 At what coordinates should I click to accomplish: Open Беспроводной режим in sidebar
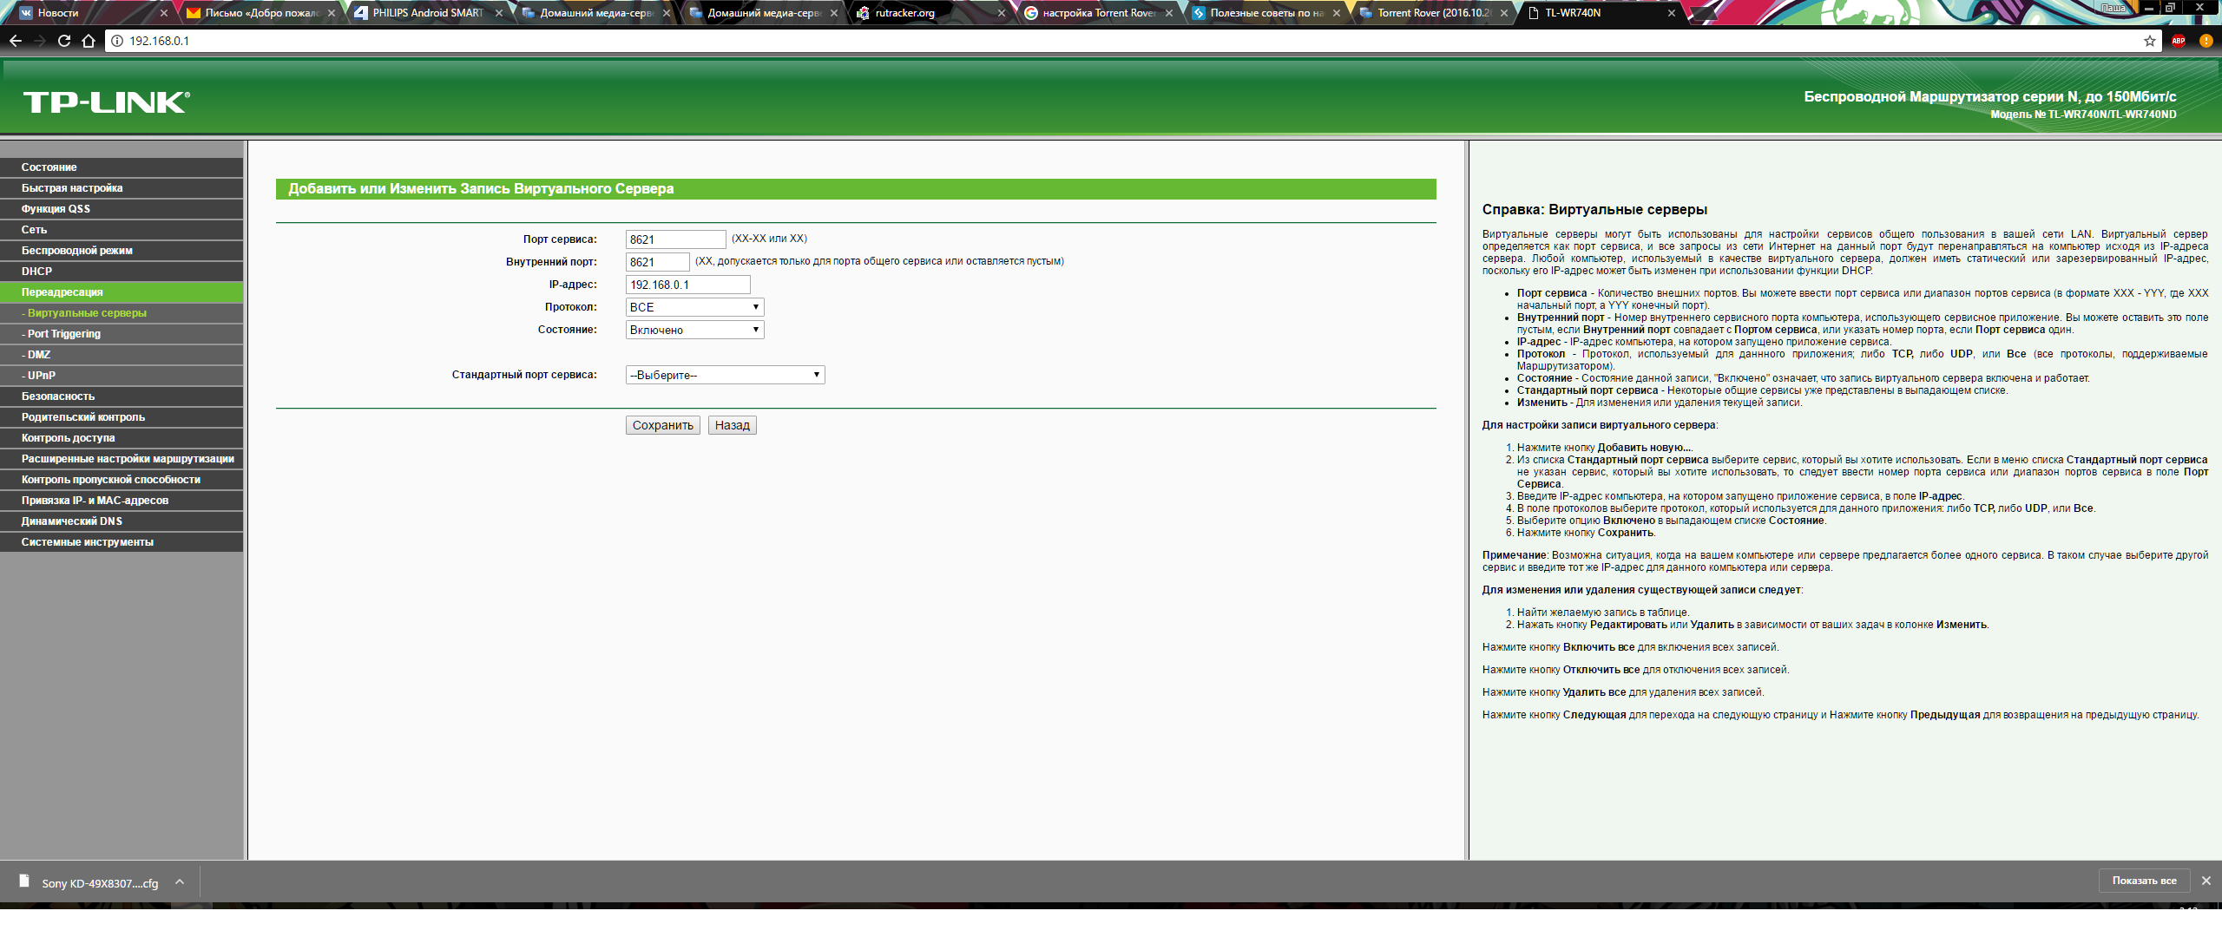click(76, 251)
